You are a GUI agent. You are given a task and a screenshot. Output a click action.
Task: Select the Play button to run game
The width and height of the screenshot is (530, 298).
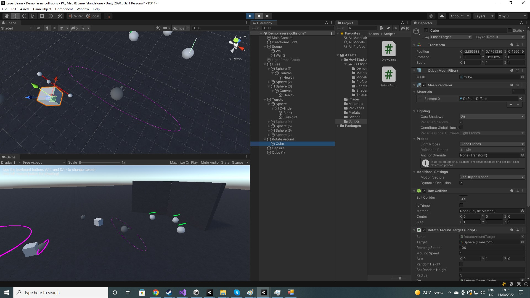pyautogui.click(x=250, y=16)
